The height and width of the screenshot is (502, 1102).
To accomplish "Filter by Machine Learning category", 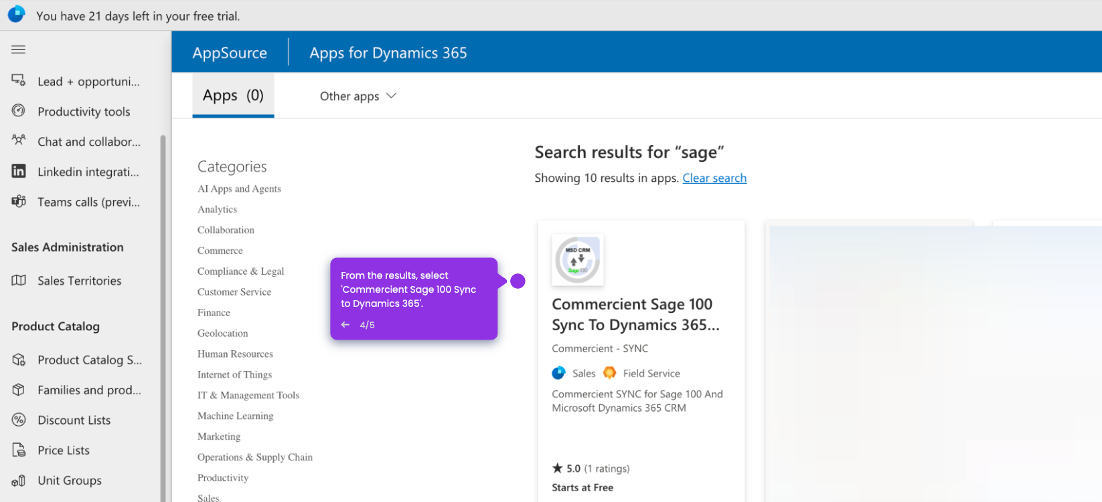I will click(x=235, y=416).
